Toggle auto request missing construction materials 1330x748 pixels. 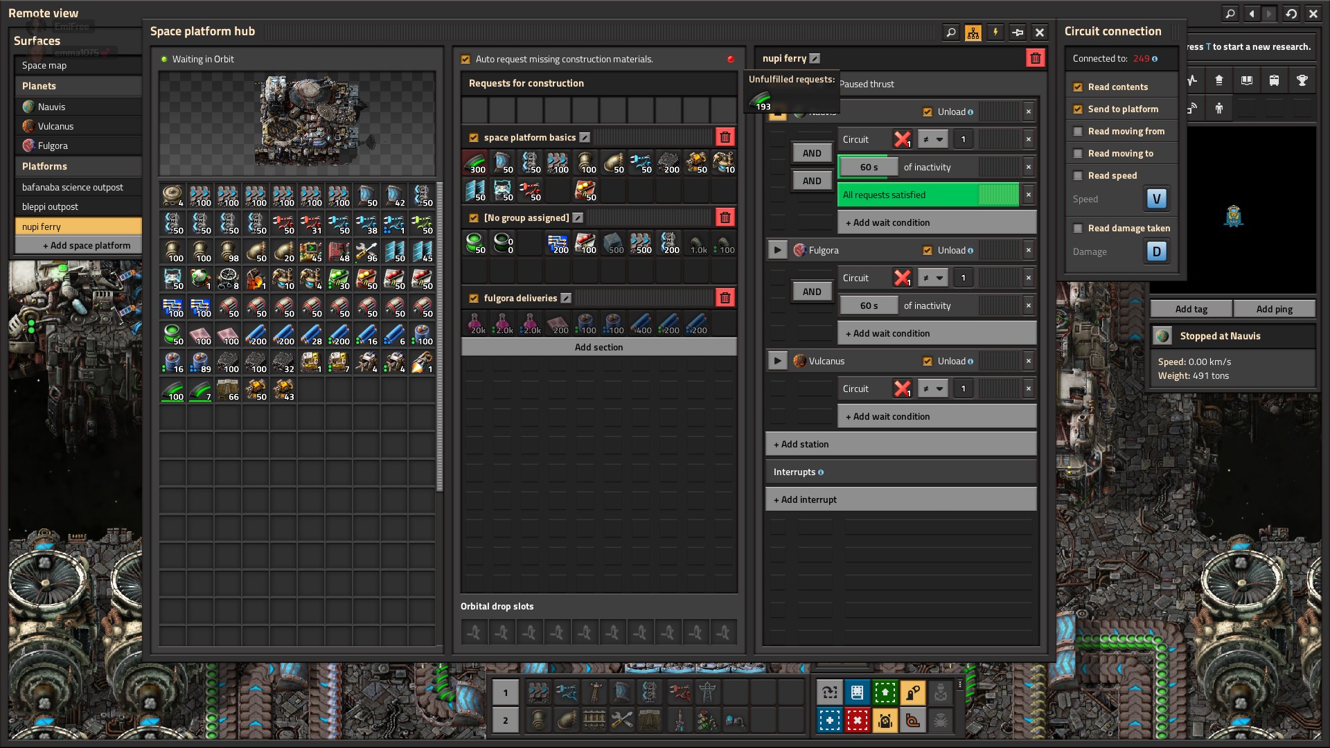click(465, 60)
